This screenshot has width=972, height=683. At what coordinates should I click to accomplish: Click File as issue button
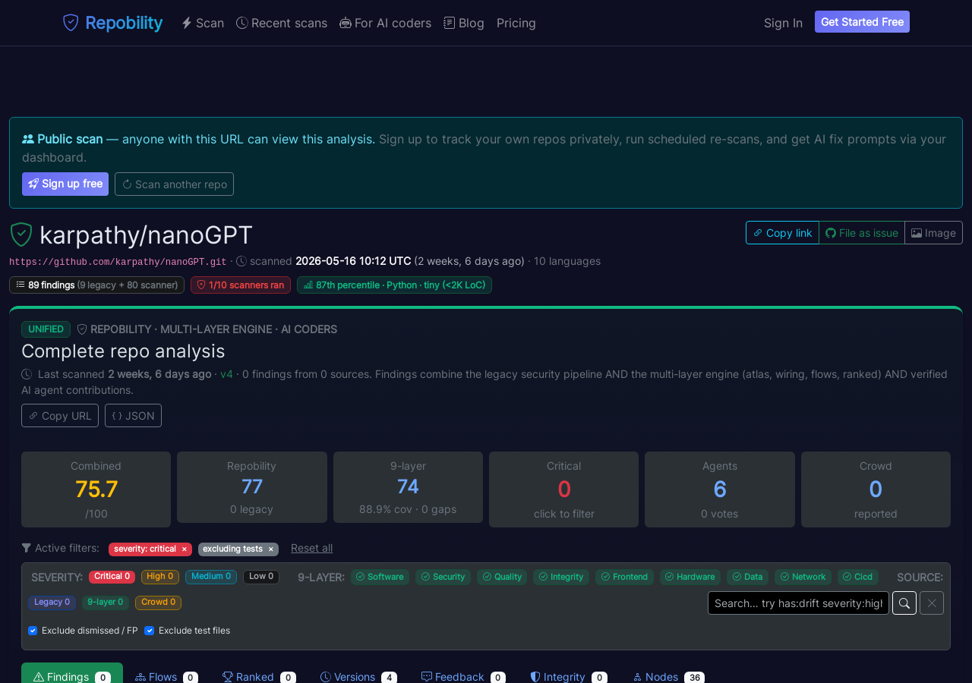click(x=862, y=233)
